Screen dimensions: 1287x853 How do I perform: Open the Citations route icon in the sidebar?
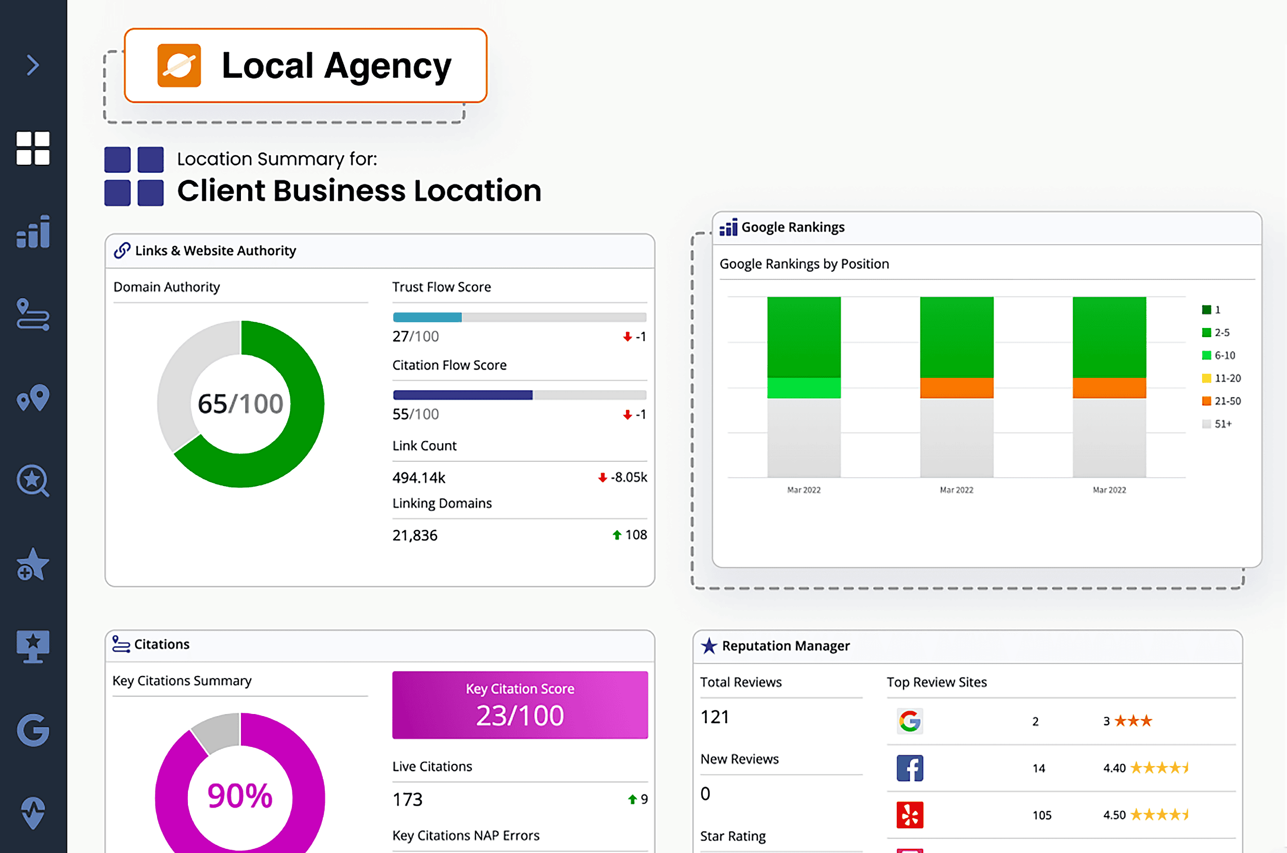tap(33, 316)
